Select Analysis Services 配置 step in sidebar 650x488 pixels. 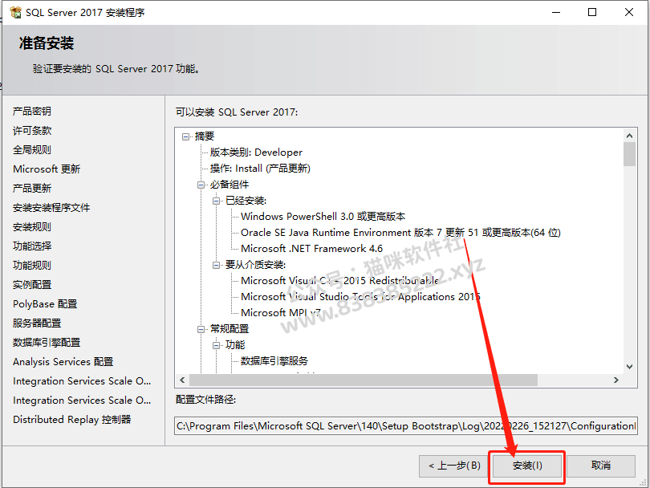coord(63,362)
